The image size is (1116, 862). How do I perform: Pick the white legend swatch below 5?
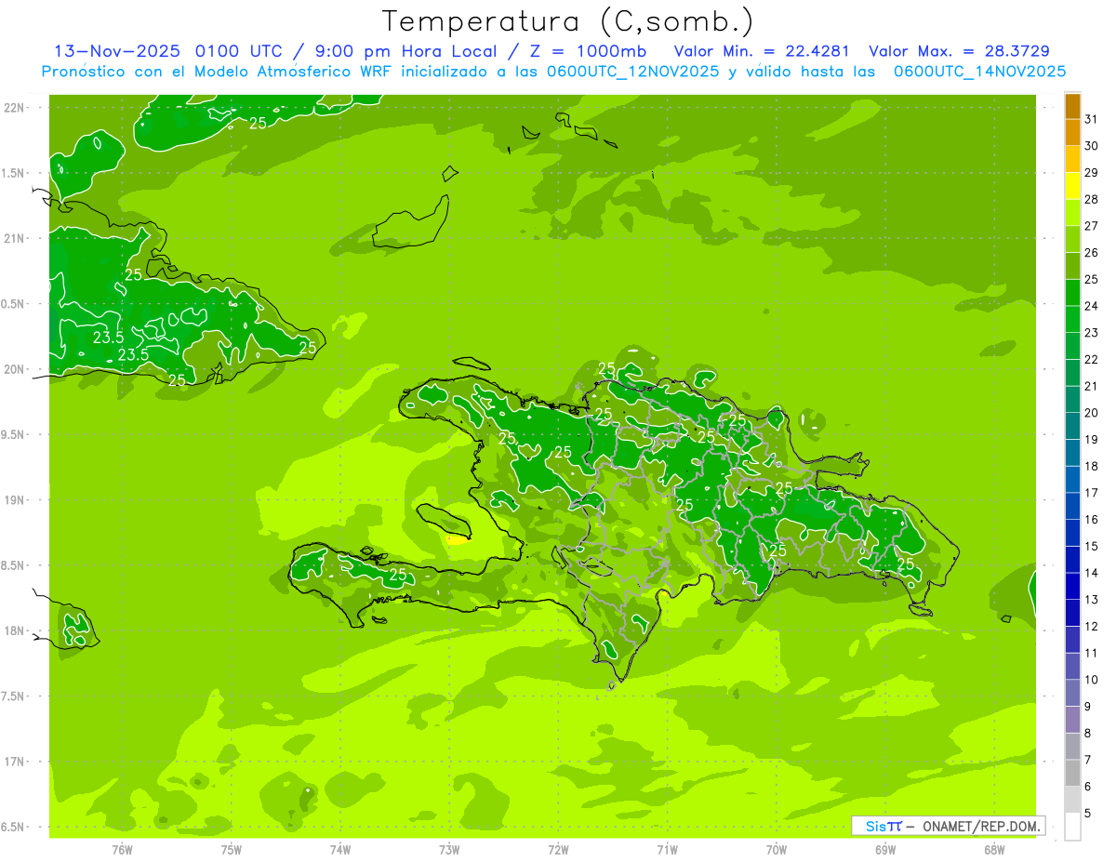(1072, 827)
